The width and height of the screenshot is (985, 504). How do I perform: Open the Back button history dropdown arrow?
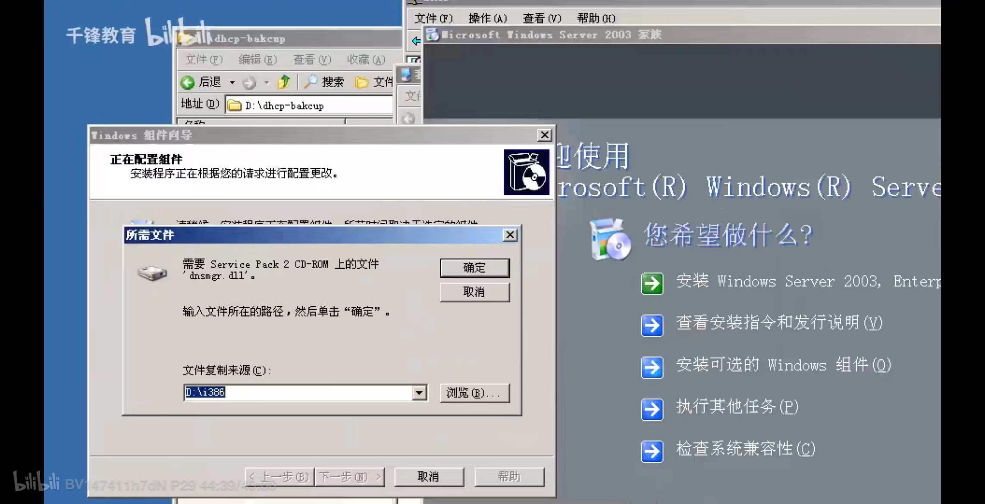coord(232,82)
